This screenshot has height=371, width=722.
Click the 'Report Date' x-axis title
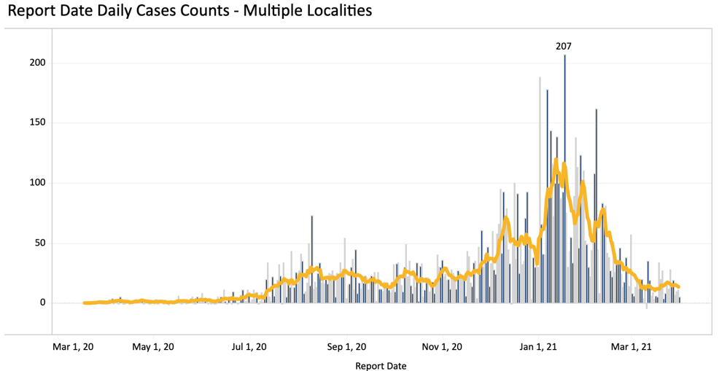381,367
